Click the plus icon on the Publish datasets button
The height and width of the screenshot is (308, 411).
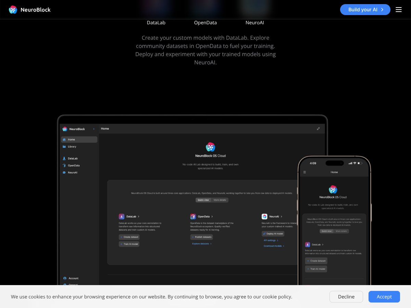(x=193, y=237)
